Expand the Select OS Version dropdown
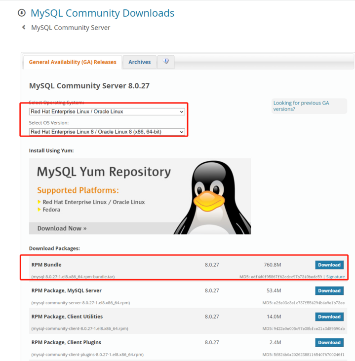This screenshot has width=355, height=361. 107,132
